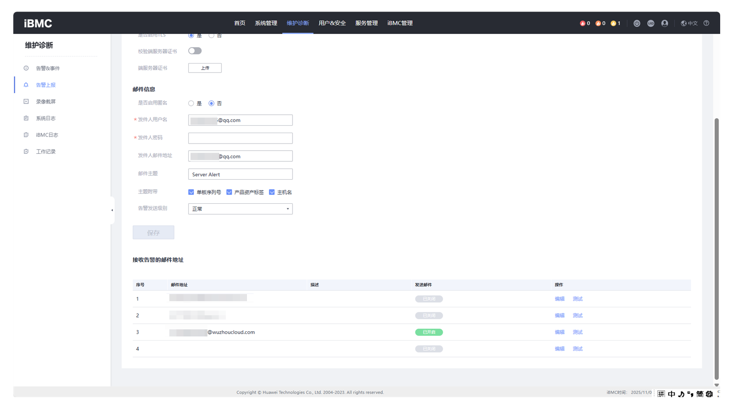Click the power control icon in header
The width and height of the screenshot is (731, 407).
[x=636, y=23]
